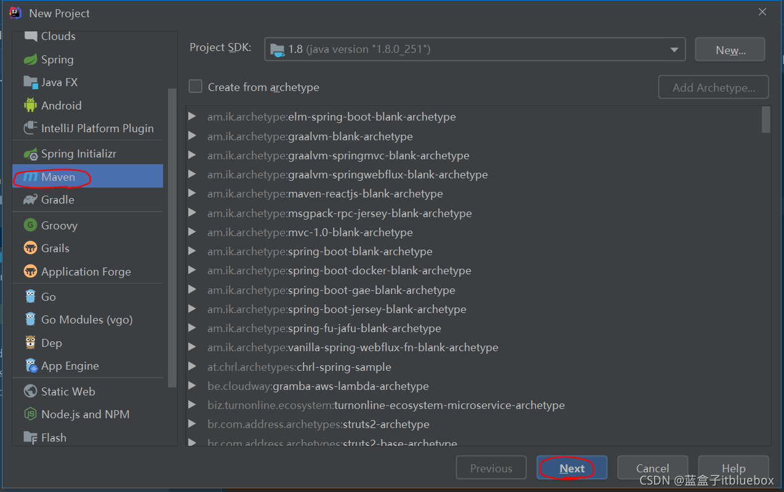Image resolution: width=784 pixels, height=492 pixels.
Task: Select Gradle project type
Action: click(88, 200)
